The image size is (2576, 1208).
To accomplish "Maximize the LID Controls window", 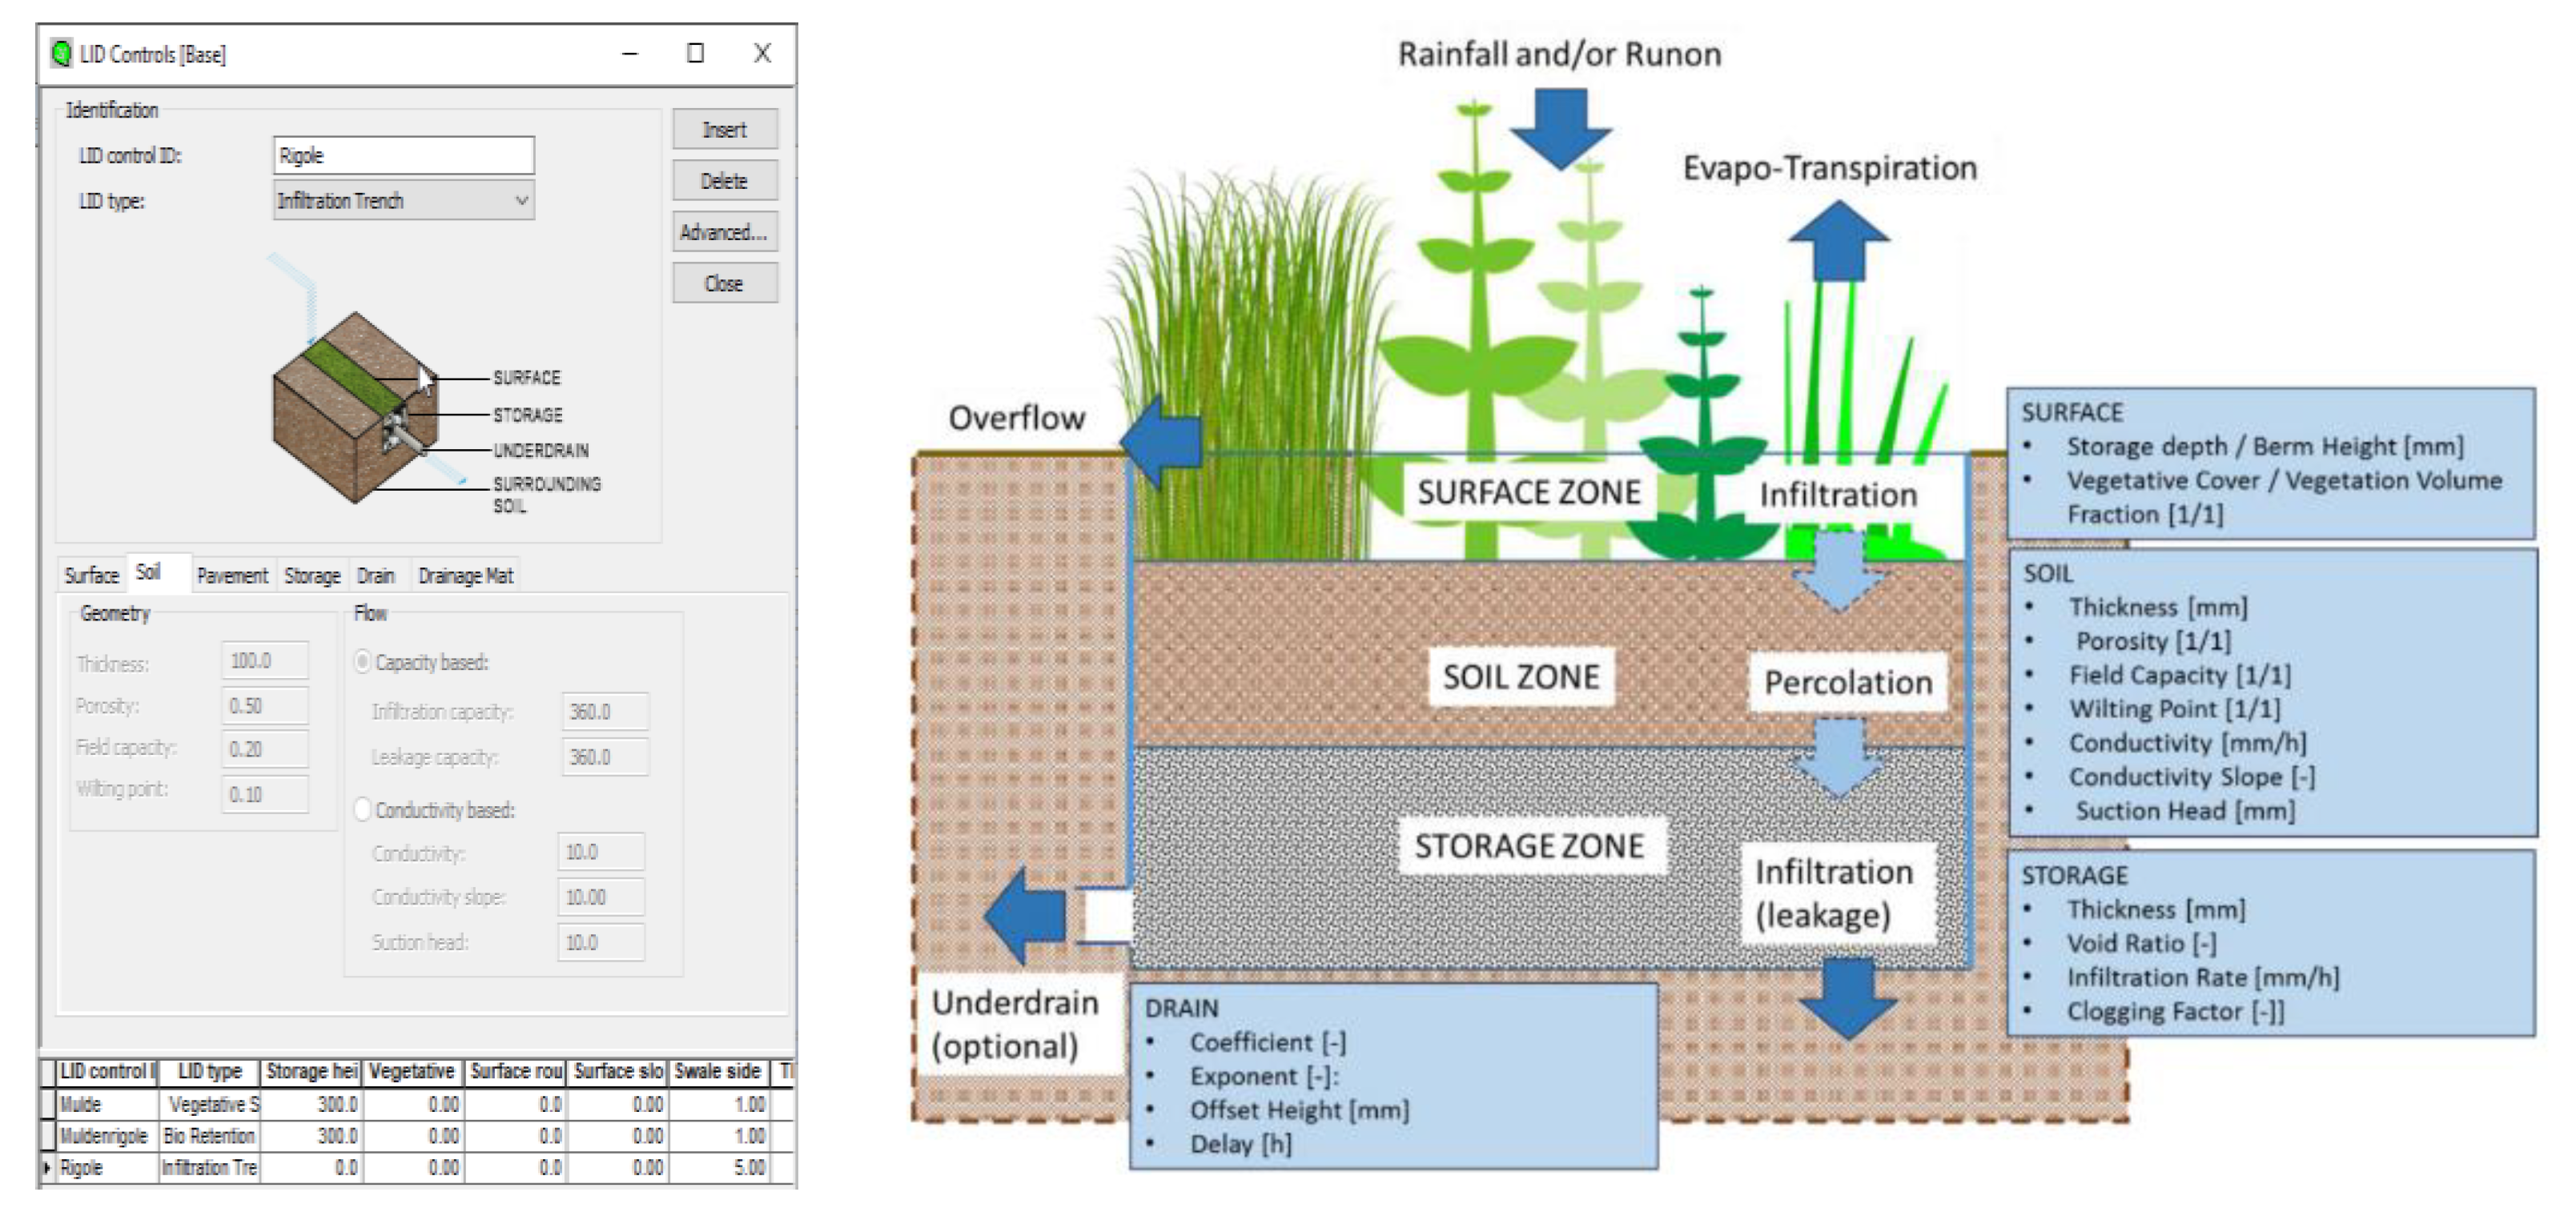I will 695,53.
